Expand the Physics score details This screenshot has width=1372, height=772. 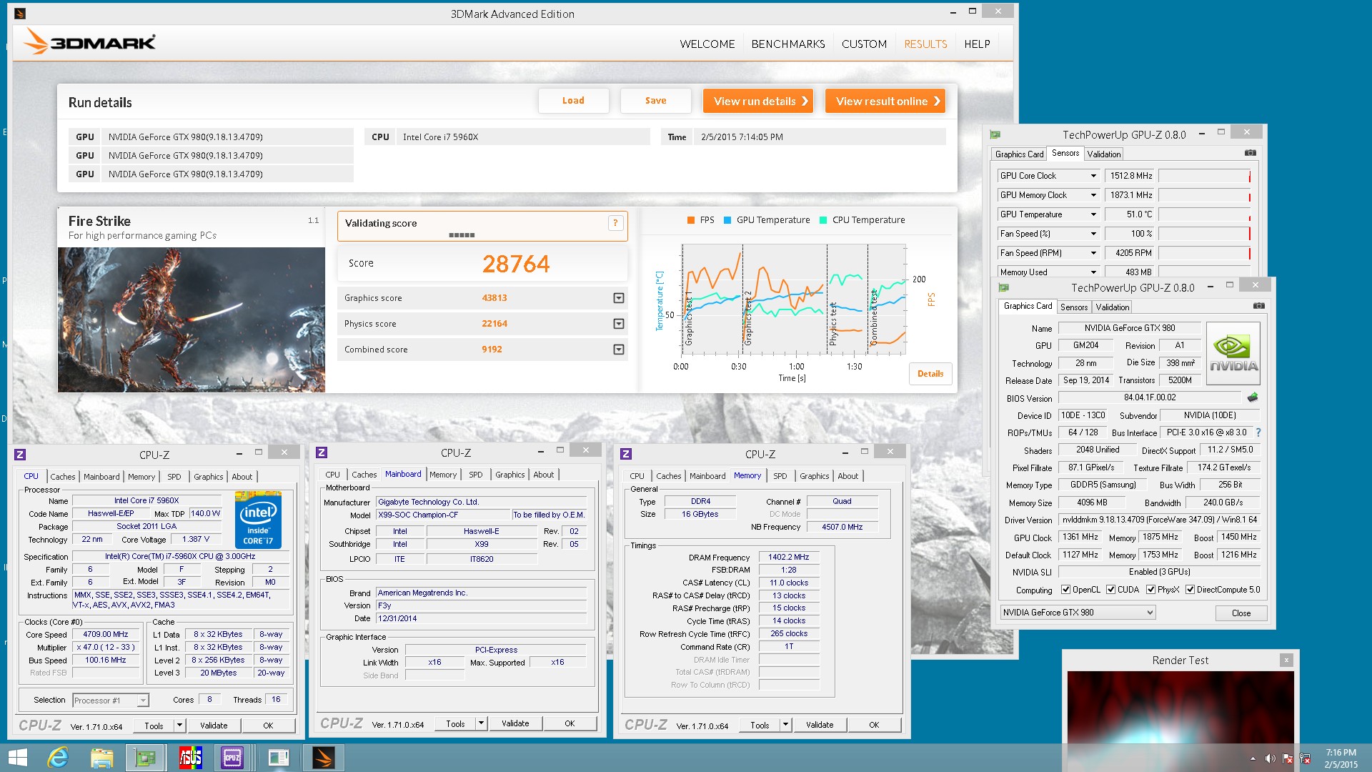click(619, 324)
